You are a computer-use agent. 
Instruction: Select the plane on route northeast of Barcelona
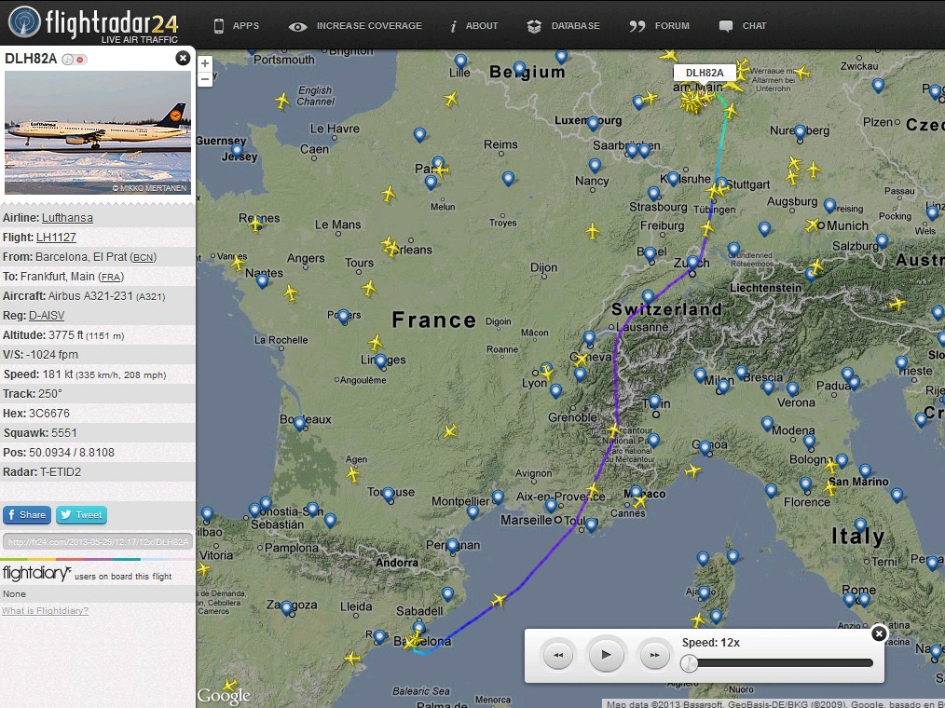tap(498, 600)
